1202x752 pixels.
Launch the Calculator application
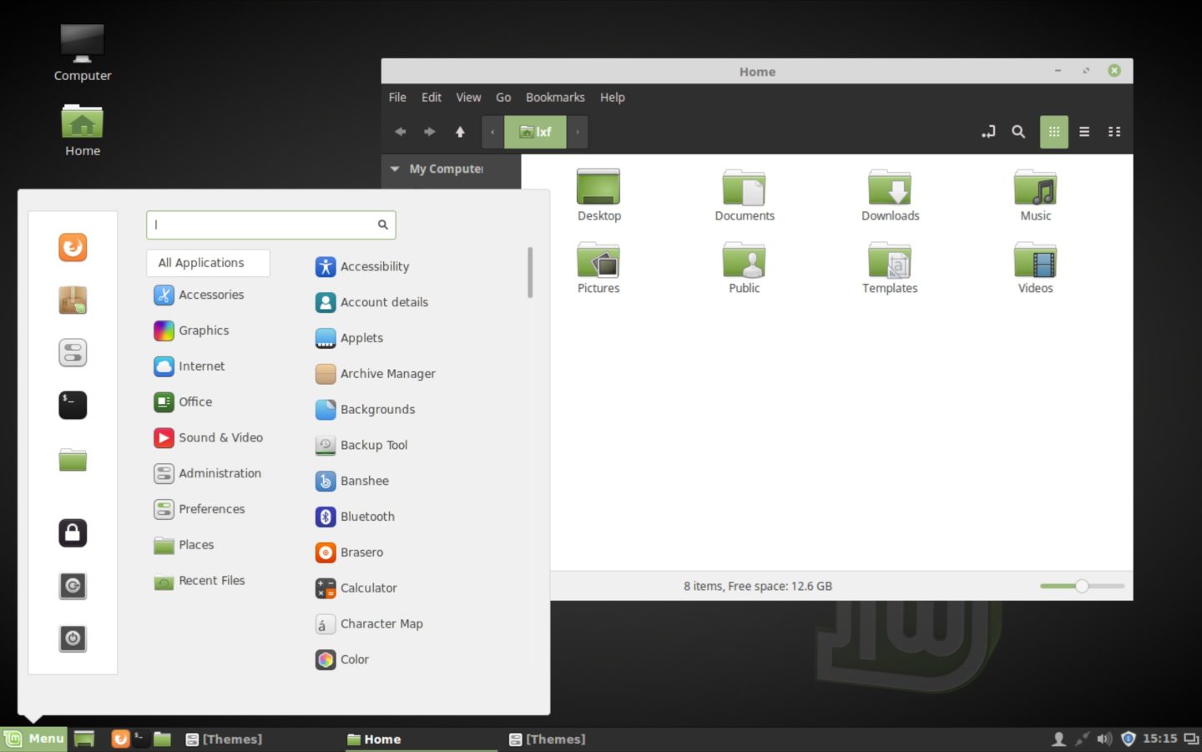(x=369, y=588)
